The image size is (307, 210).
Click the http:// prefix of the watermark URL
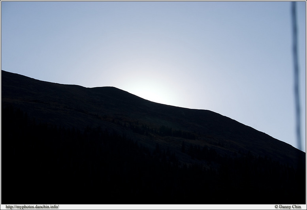pyautogui.click(x=11, y=207)
